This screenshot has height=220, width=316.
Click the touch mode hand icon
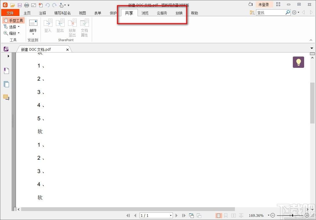[61, 5]
